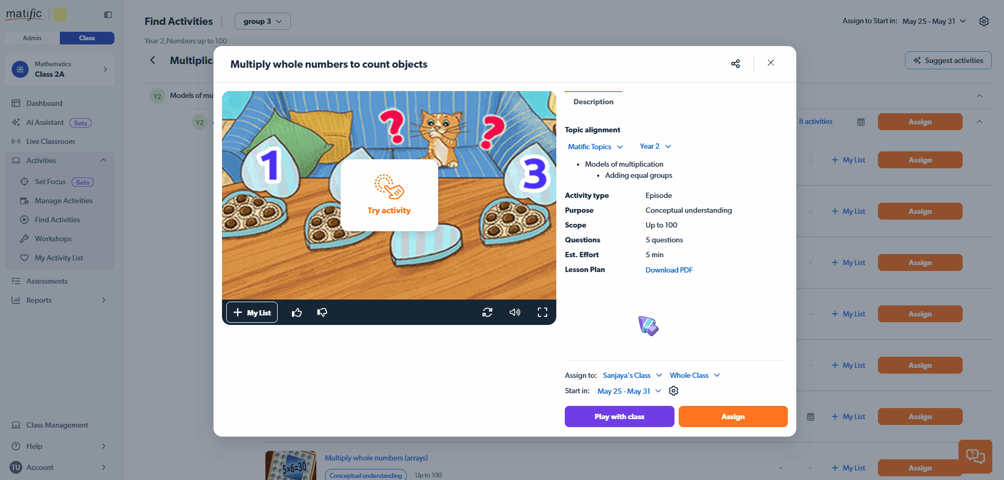This screenshot has width=1004, height=480.
Task: Open the Whole Class dropdown
Action: (x=695, y=375)
